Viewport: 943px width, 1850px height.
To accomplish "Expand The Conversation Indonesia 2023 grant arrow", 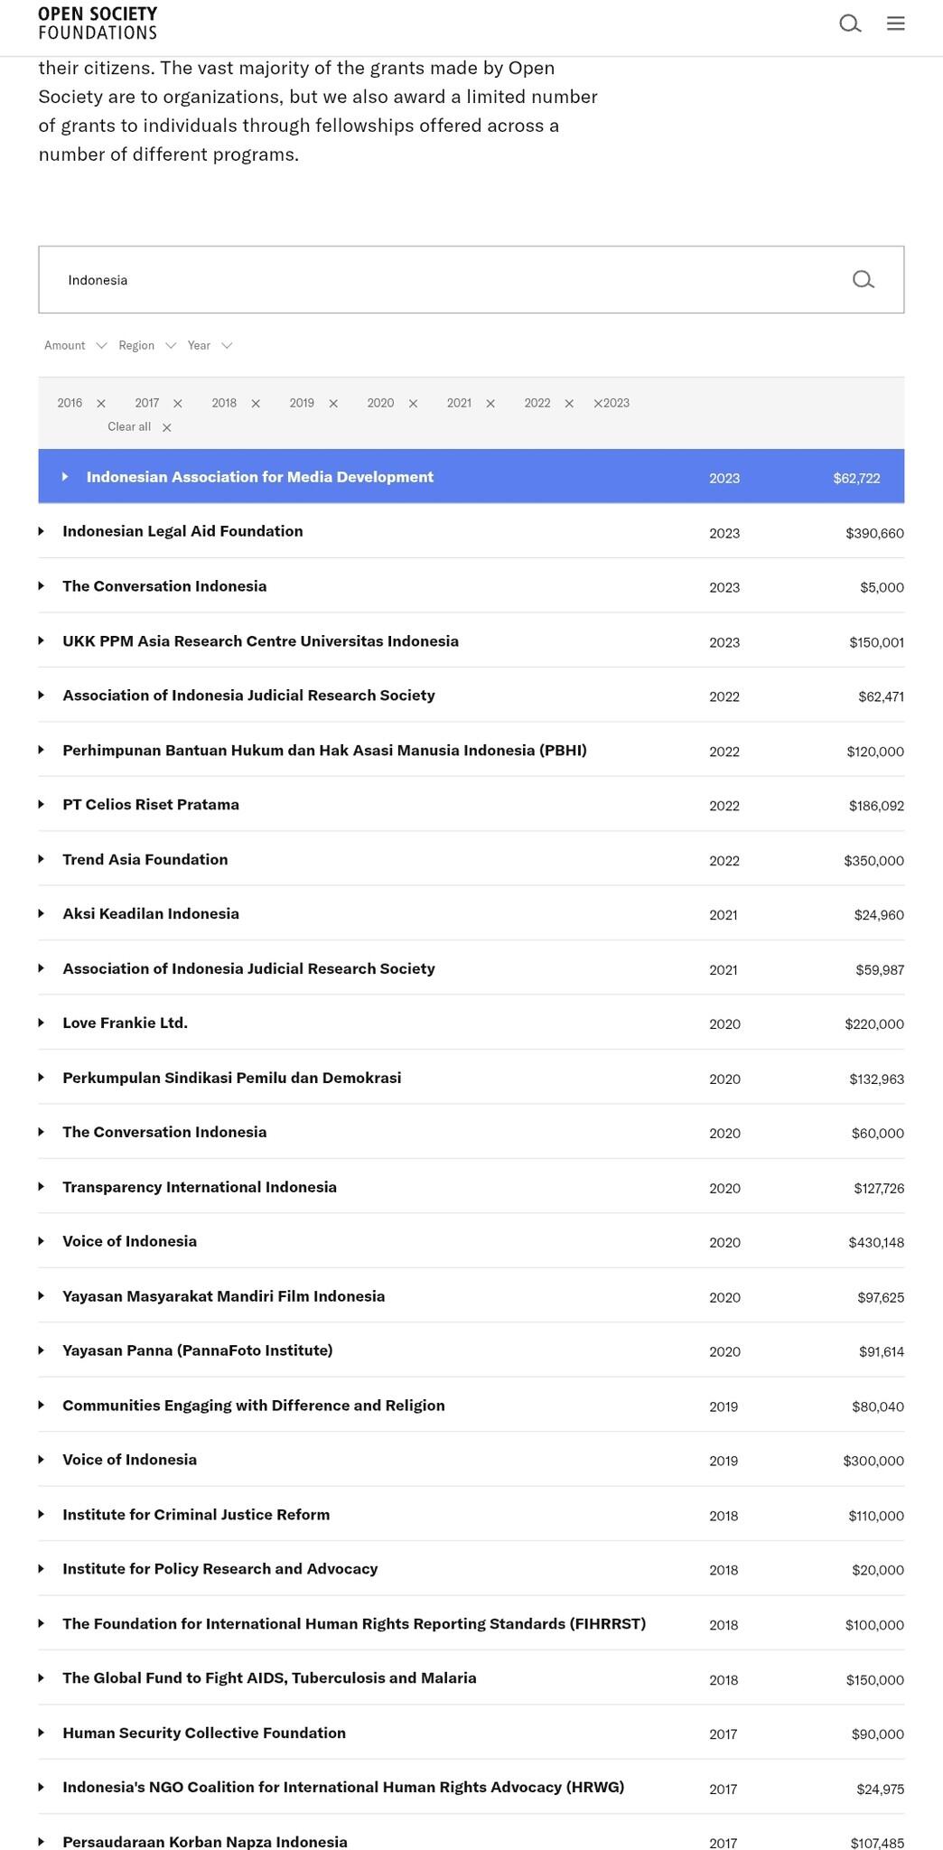I will click(x=42, y=586).
